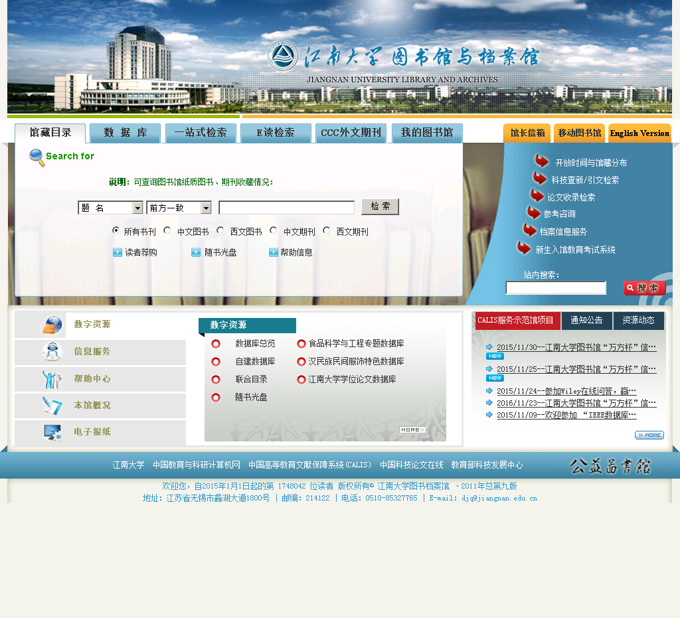The image size is (680, 618).
Task: Open the 中国高等教育文献保障系统(CALIS) link
Action: [x=310, y=465]
